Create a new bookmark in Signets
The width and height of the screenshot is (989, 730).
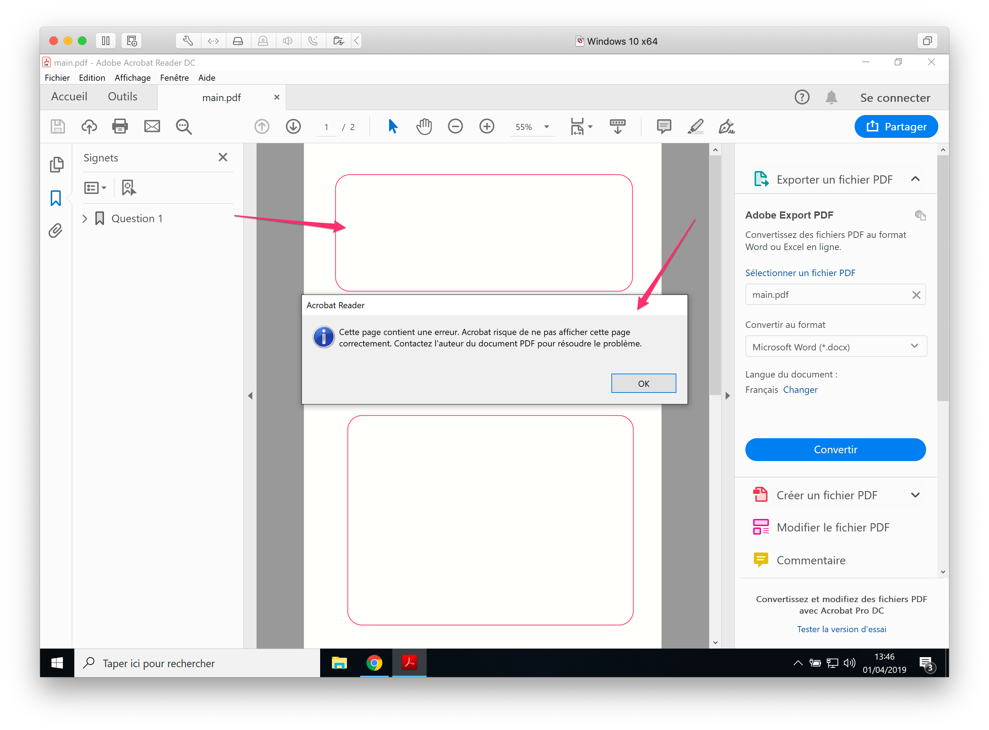coord(128,187)
